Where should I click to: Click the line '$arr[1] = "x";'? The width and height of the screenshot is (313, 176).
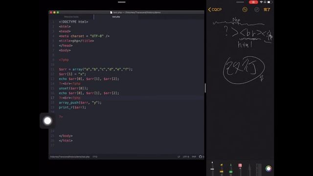(72, 74)
